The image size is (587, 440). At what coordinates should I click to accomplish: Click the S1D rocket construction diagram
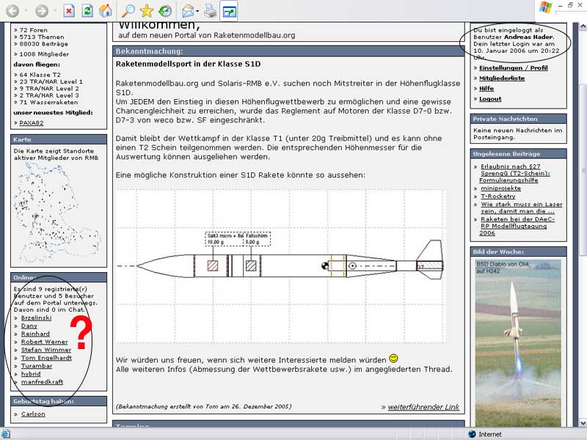click(280, 266)
